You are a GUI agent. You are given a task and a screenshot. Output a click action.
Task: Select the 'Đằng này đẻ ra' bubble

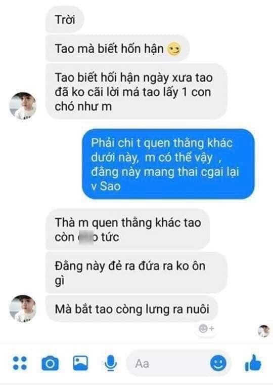[x=136, y=273]
